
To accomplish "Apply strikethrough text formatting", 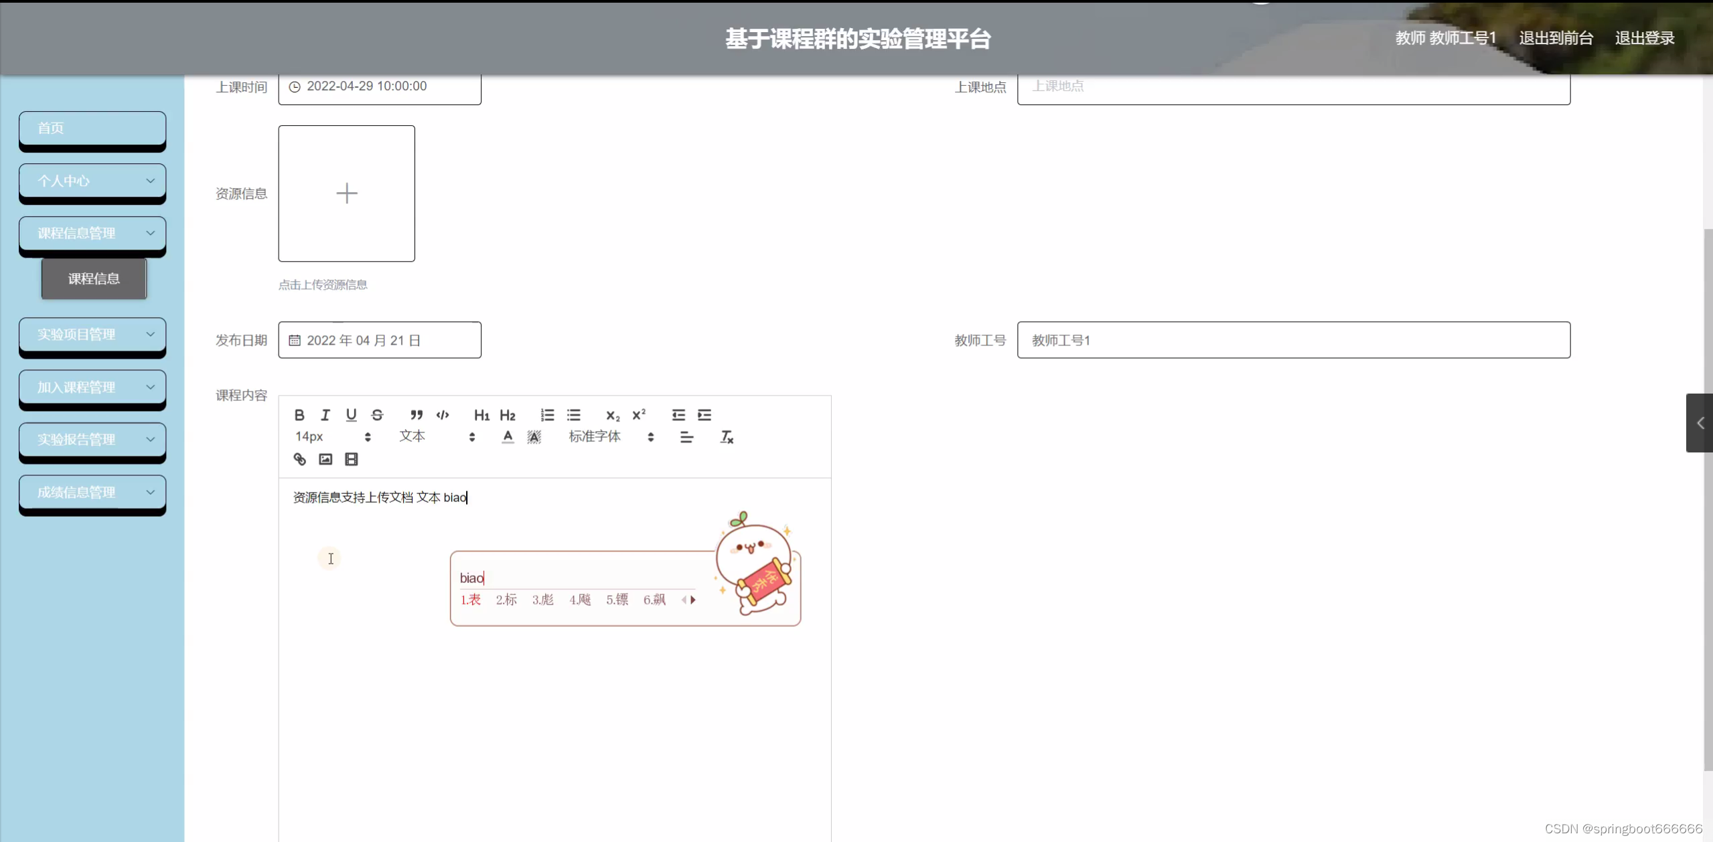I will 377,415.
